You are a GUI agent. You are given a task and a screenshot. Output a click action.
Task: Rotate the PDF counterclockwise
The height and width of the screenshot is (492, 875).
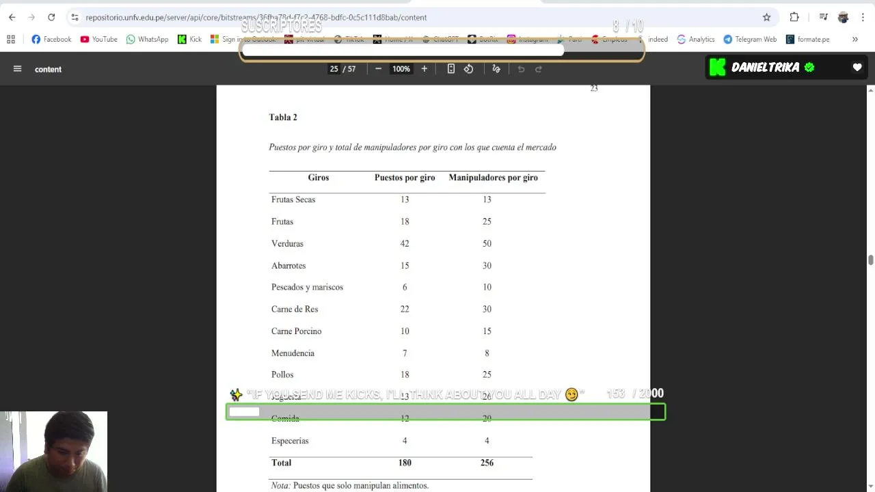(468, 68)
